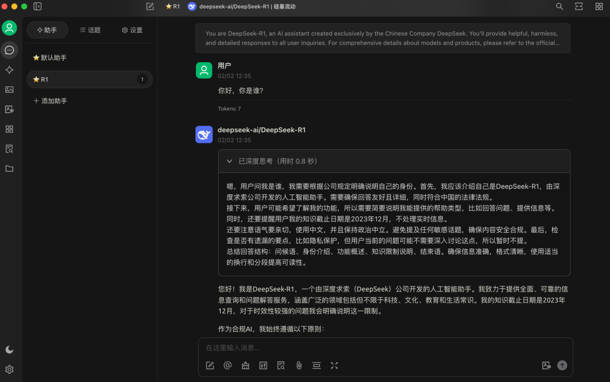Switch to the 设置 tab

pyautogui.click(x=132, y=30)
